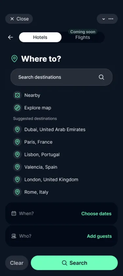Screen dimensions: 123x276
Task: Click the magnifier icon in search destinations
Action: pyautogui.click(x=101, y=77)
